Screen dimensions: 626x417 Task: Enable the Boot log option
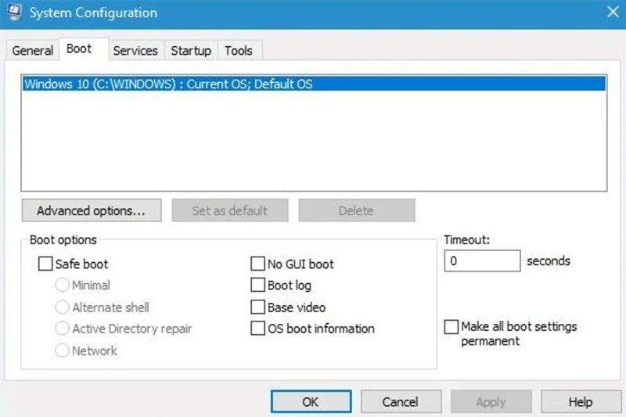point(257,286)
